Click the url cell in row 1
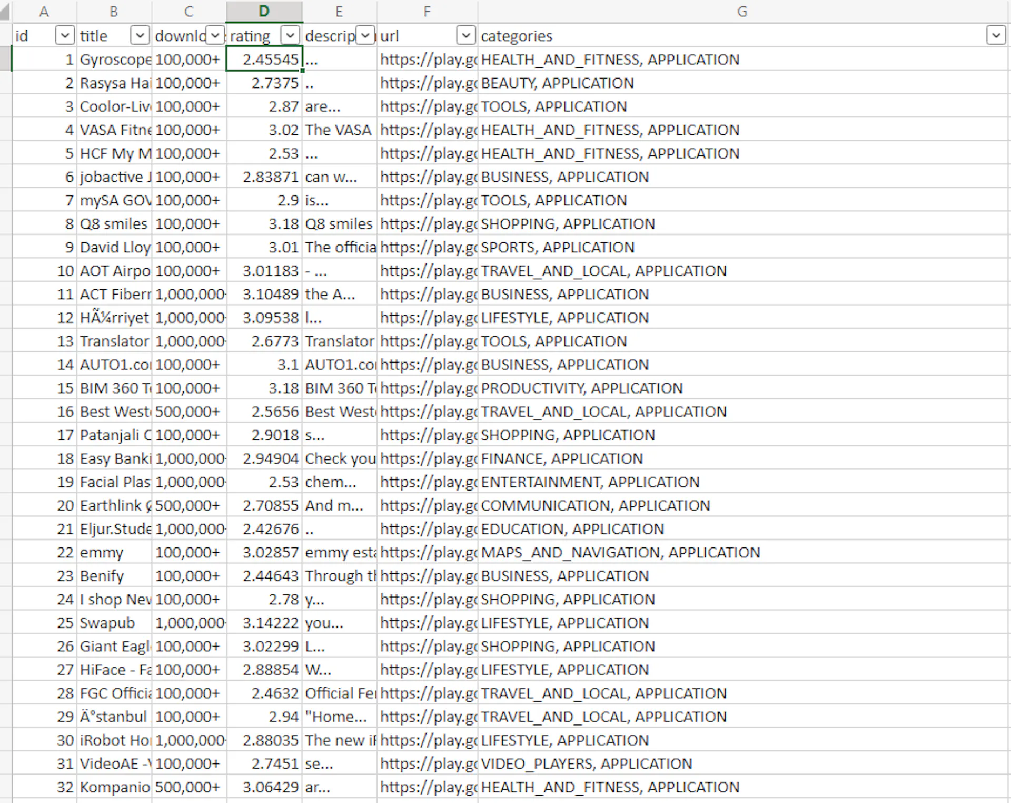 coord(428,59)
